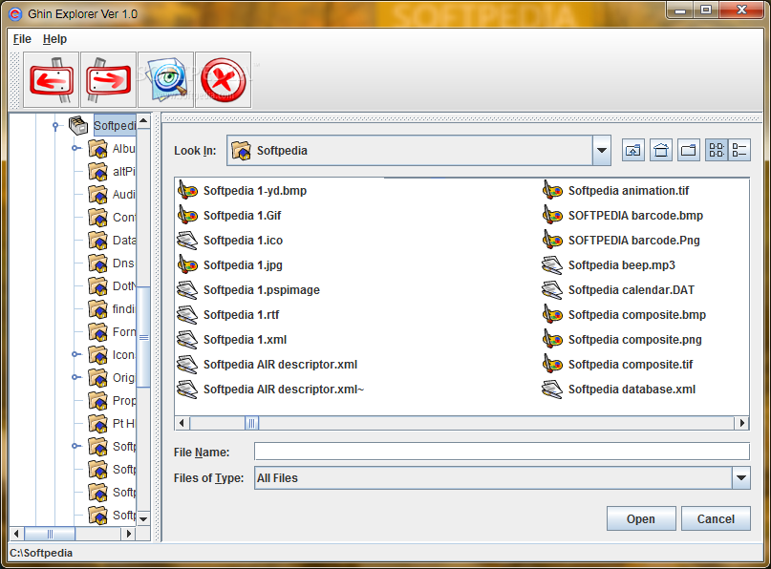Select file Softpedia 1.pspimage
The width and height of the screenshot is (771, 569).
click(248, 290)
